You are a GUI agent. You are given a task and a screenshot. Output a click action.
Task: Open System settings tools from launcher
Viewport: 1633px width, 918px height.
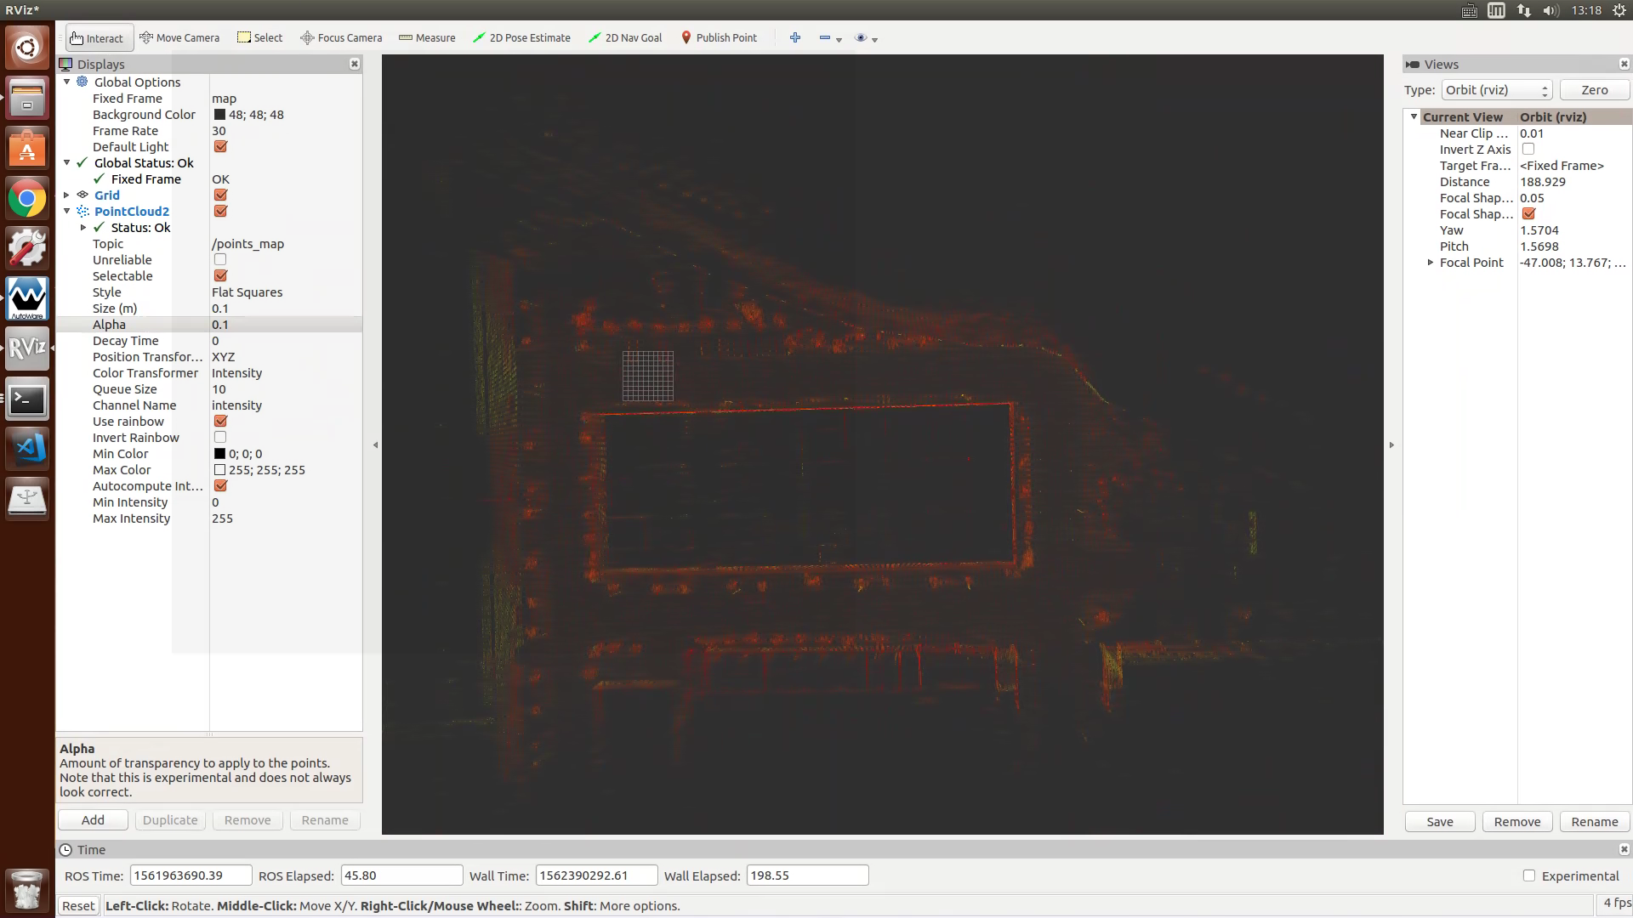(27, 248)
